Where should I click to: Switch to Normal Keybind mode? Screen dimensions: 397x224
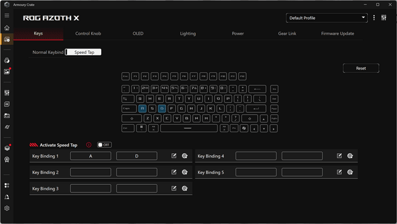48,52
